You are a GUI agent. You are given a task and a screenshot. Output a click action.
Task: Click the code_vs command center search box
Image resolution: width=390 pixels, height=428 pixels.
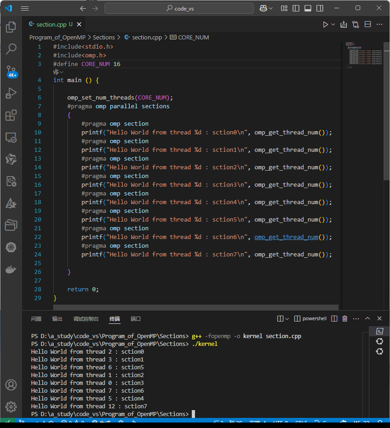[179, 8]
